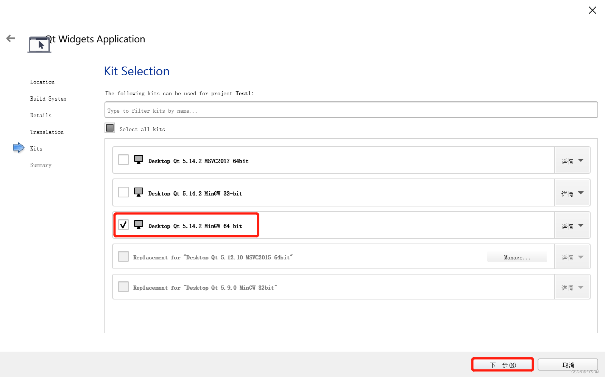Click the Qt Widgets Application wizard icon
605x377 pixels.
pyautogui.click(x=39, y=45)
